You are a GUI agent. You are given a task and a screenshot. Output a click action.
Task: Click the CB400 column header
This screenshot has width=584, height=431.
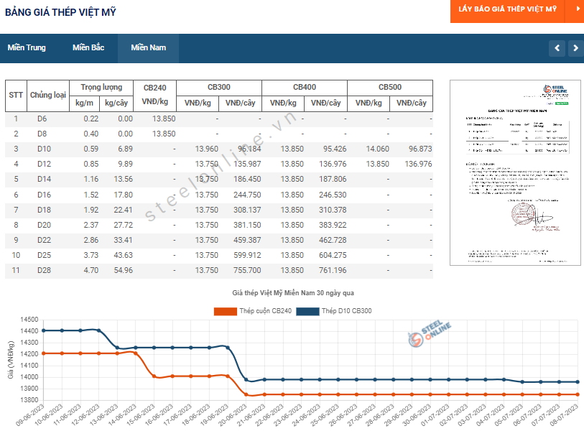click(305, 88)
